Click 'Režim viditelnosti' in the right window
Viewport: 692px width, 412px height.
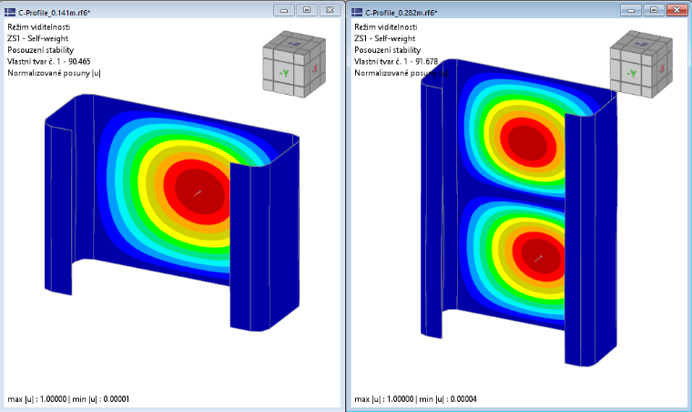pyautogui.click(x=386, y=27)
